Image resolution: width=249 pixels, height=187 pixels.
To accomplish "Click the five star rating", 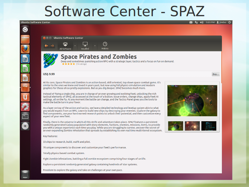I will coord(68,64).
